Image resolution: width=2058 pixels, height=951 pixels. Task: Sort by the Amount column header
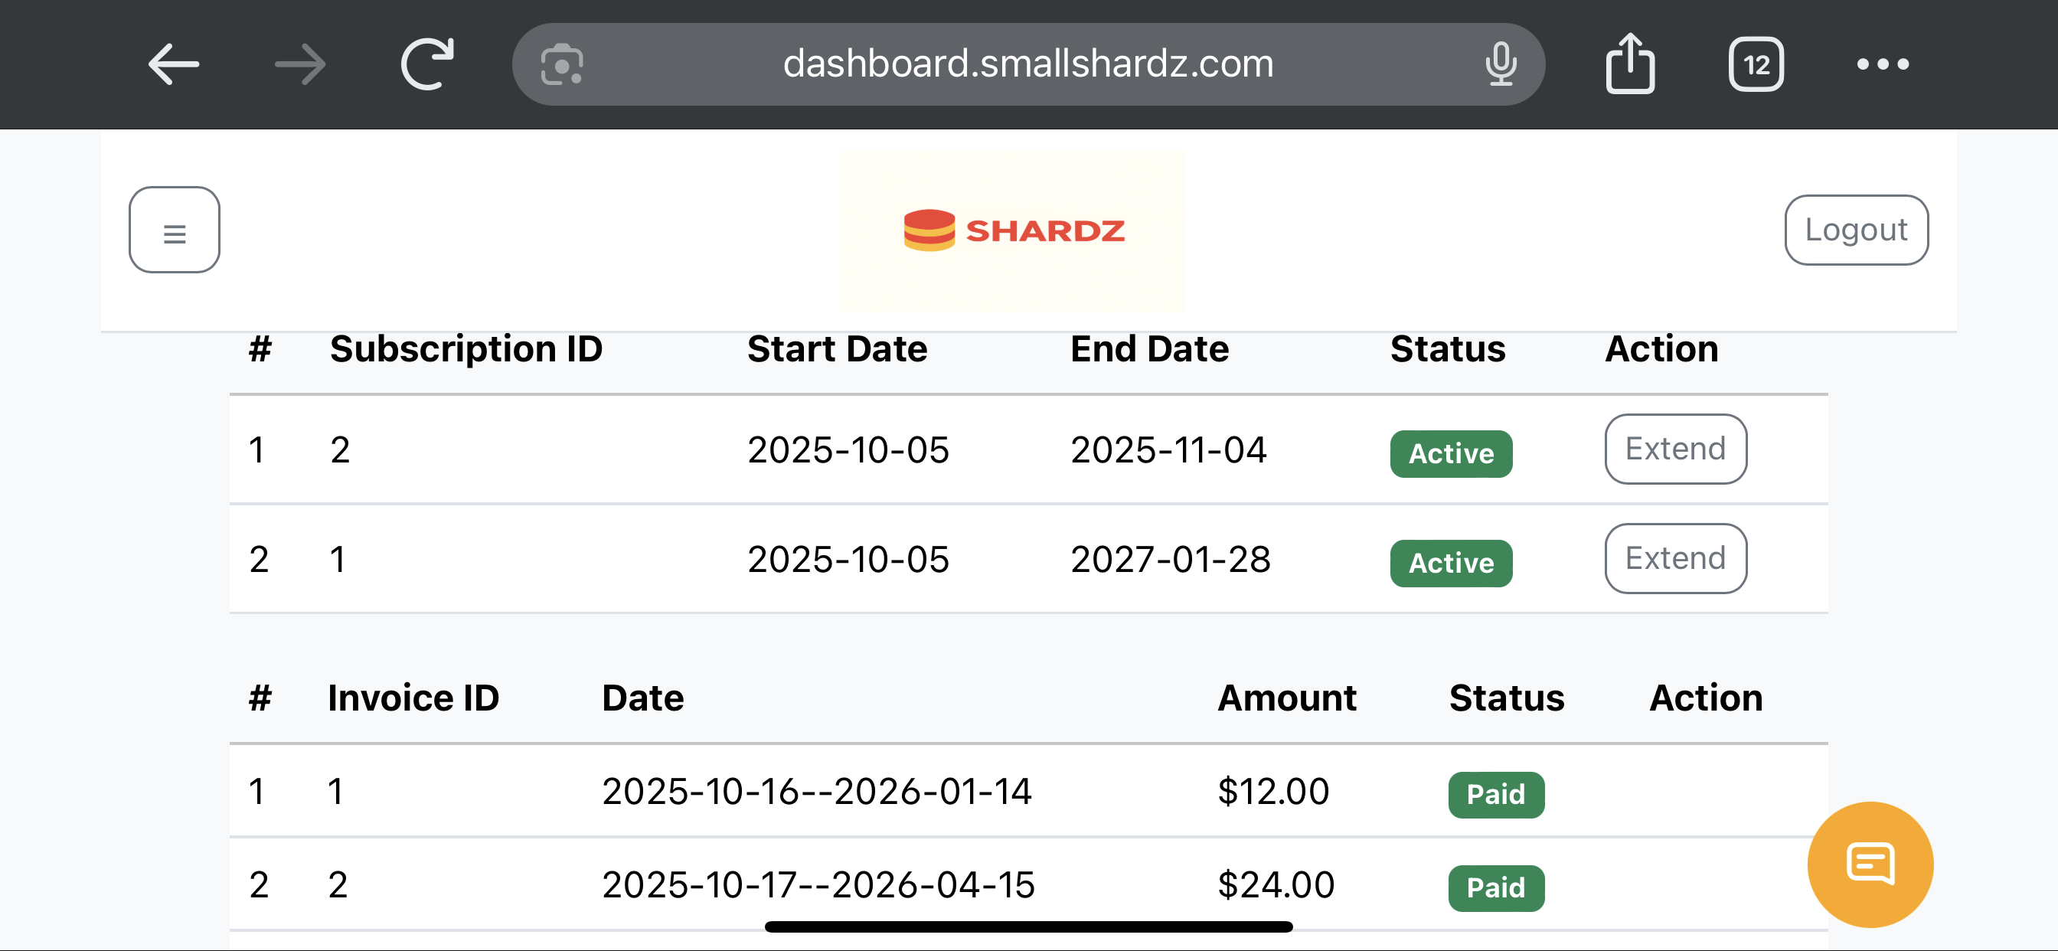click(1286, 698)
